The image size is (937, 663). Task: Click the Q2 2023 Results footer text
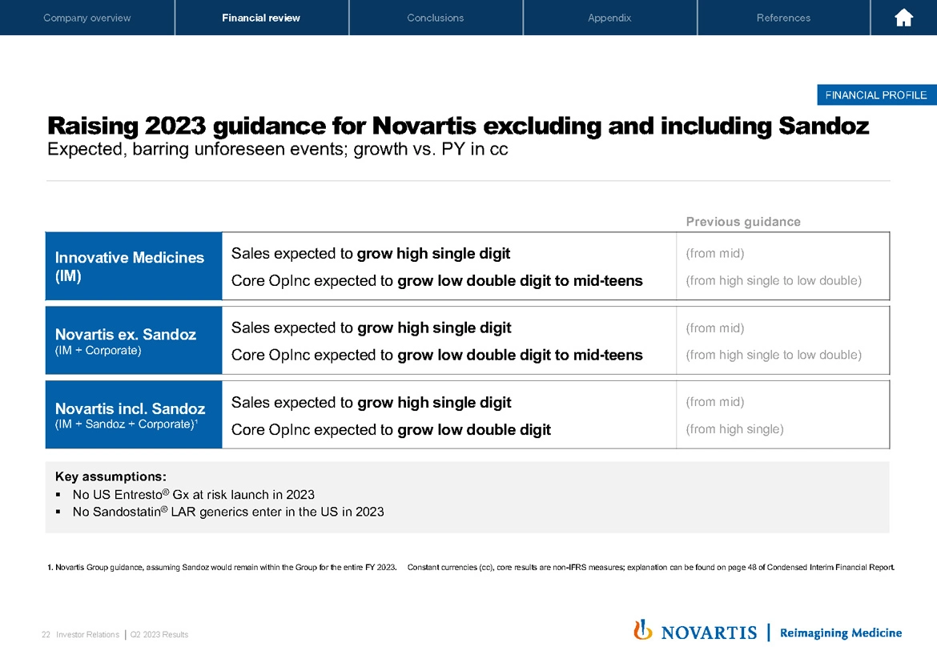[159, 635]
